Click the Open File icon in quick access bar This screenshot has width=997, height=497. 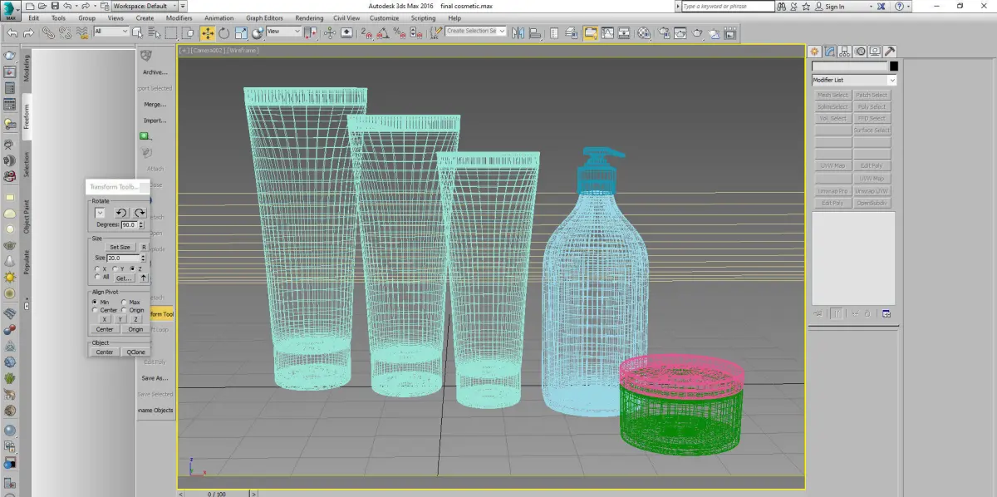click(42, 6)
